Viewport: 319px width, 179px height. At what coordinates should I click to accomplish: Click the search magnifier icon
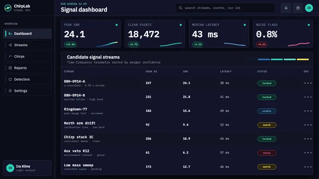point(181,8)
